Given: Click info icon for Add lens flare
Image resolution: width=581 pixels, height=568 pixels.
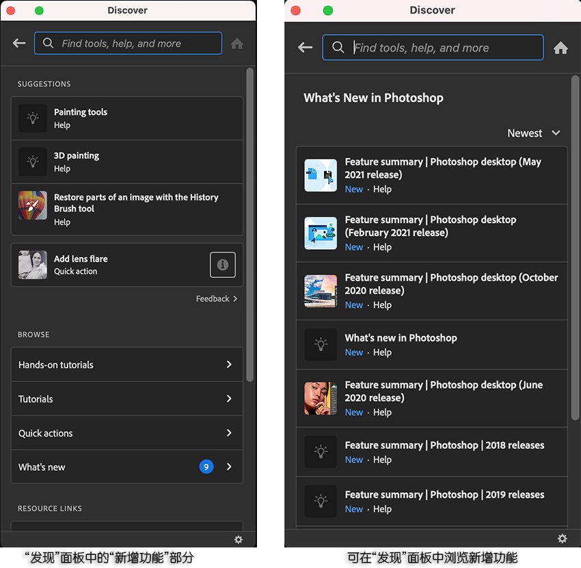Looking at the screenshot, I should pos(222,265).
